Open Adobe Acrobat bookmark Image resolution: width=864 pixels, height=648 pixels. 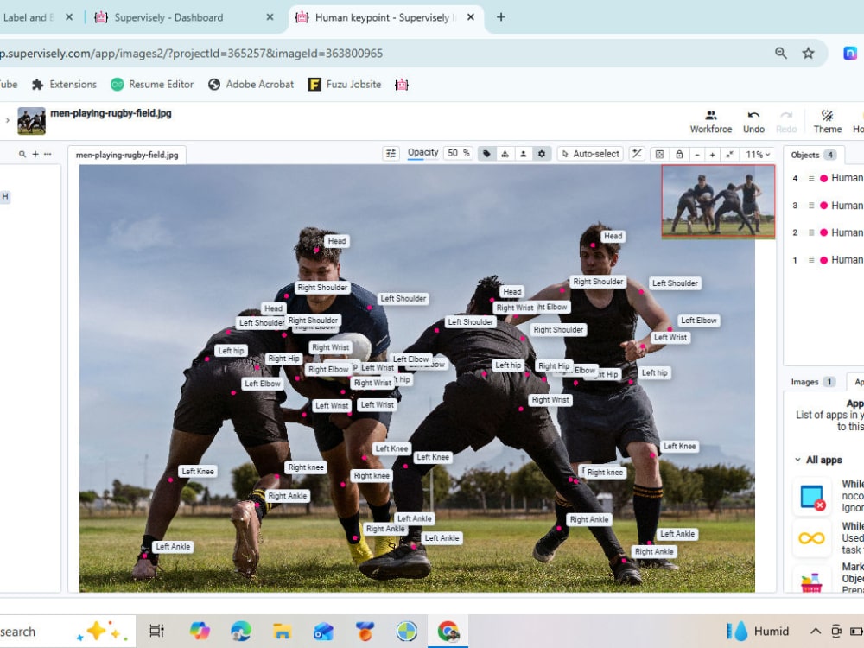(251, 85)
